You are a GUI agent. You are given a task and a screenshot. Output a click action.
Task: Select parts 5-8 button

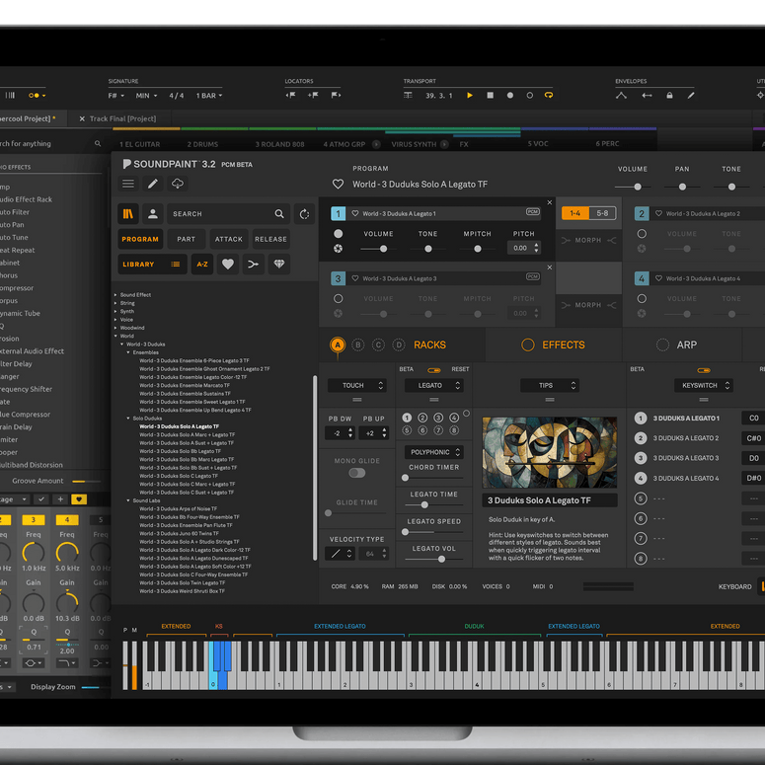pyautogui.click(x=602, y=213)
